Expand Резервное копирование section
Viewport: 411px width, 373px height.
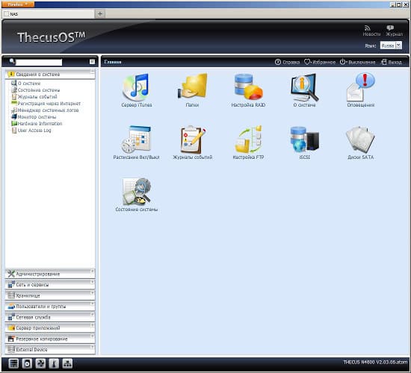pyautogui.click(x=50, y=339)
